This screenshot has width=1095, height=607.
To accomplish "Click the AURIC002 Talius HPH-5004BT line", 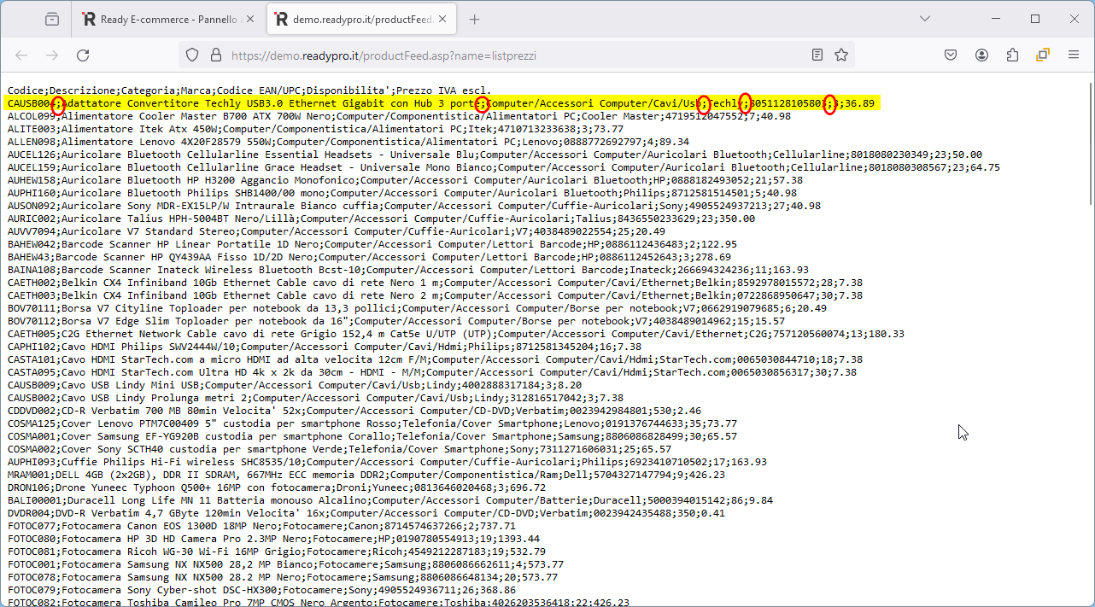I will (x=381, y=219).
